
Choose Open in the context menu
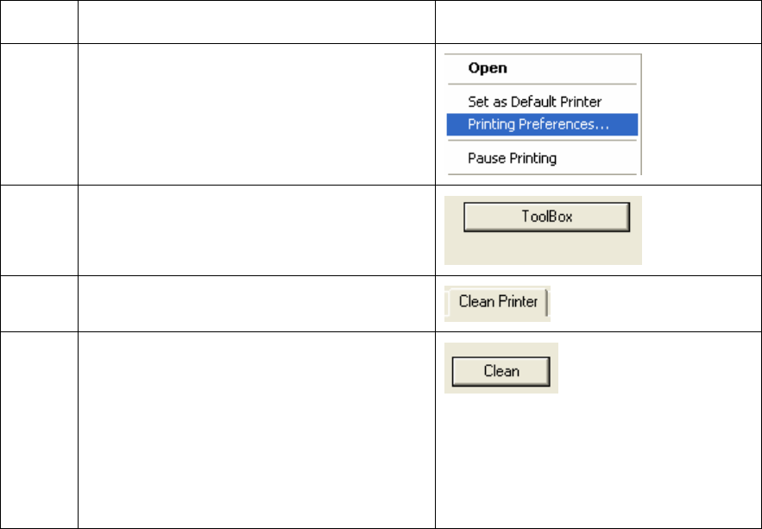point(488,68)
